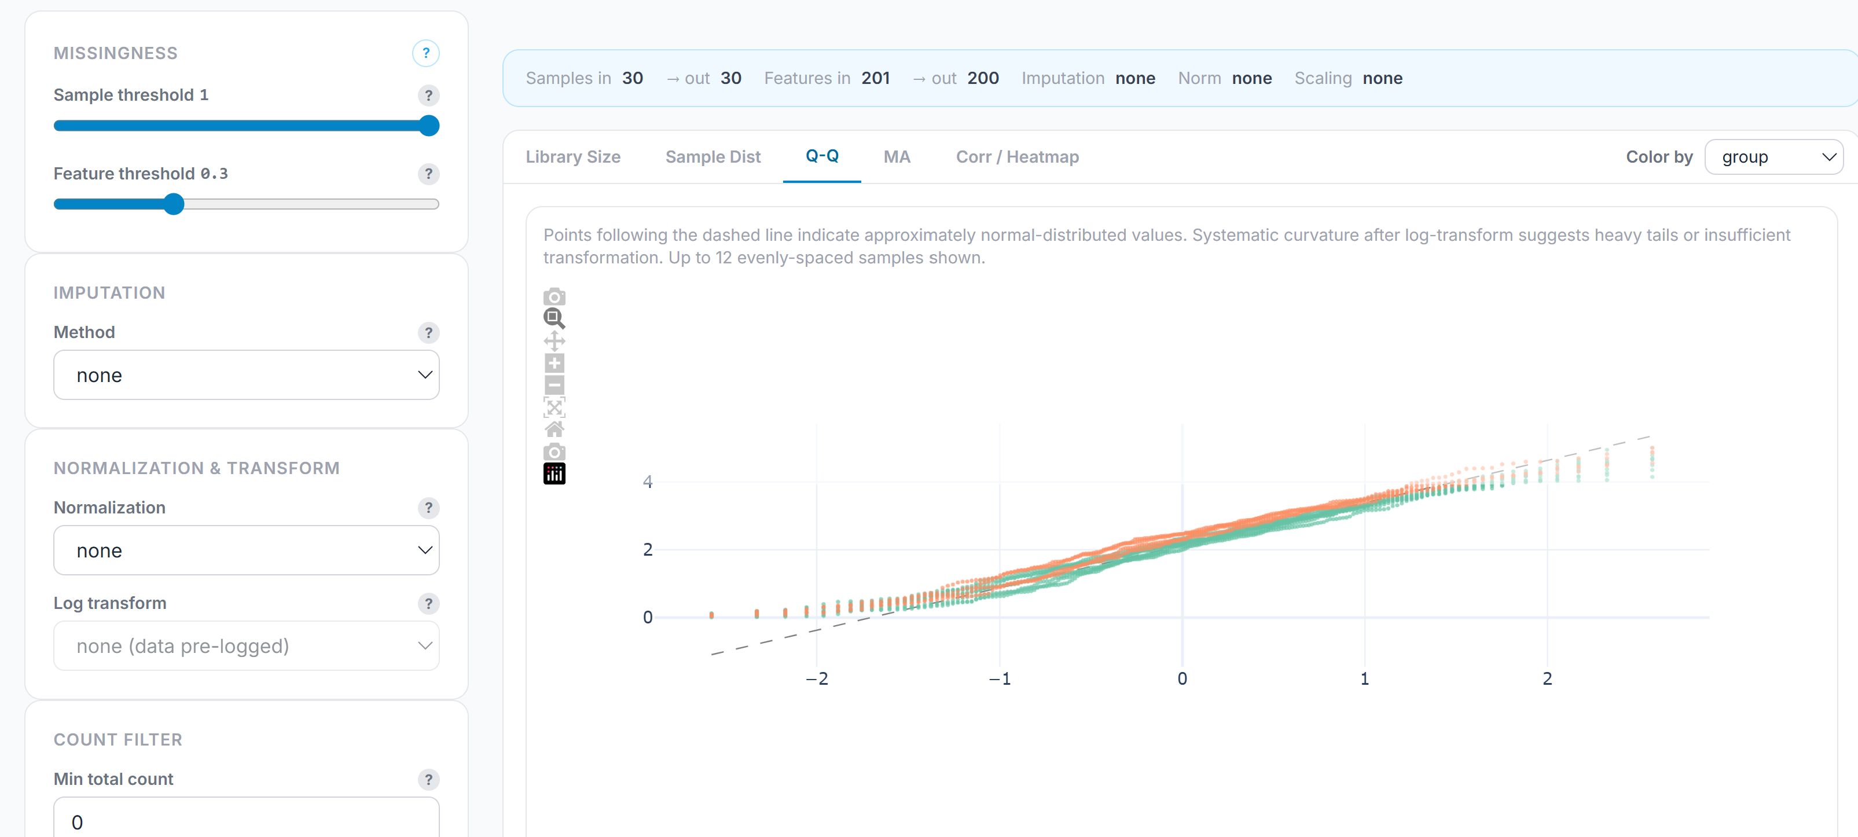Open the Imputation Method dropdown
The image size is (1858, 837).
246,375
